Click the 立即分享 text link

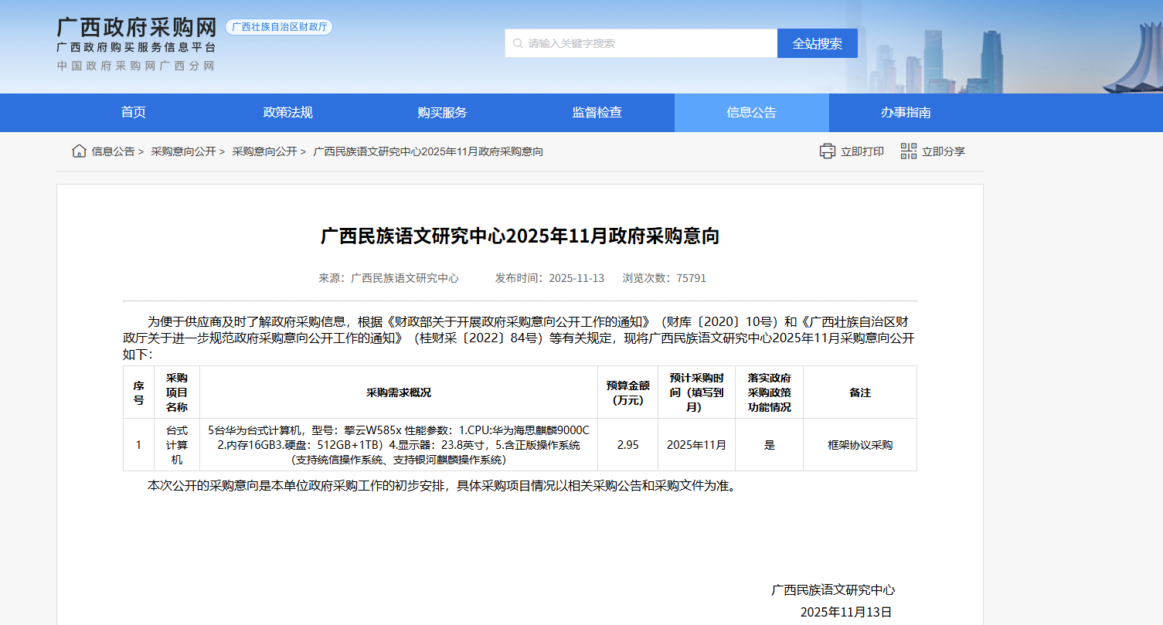[944, 151]
